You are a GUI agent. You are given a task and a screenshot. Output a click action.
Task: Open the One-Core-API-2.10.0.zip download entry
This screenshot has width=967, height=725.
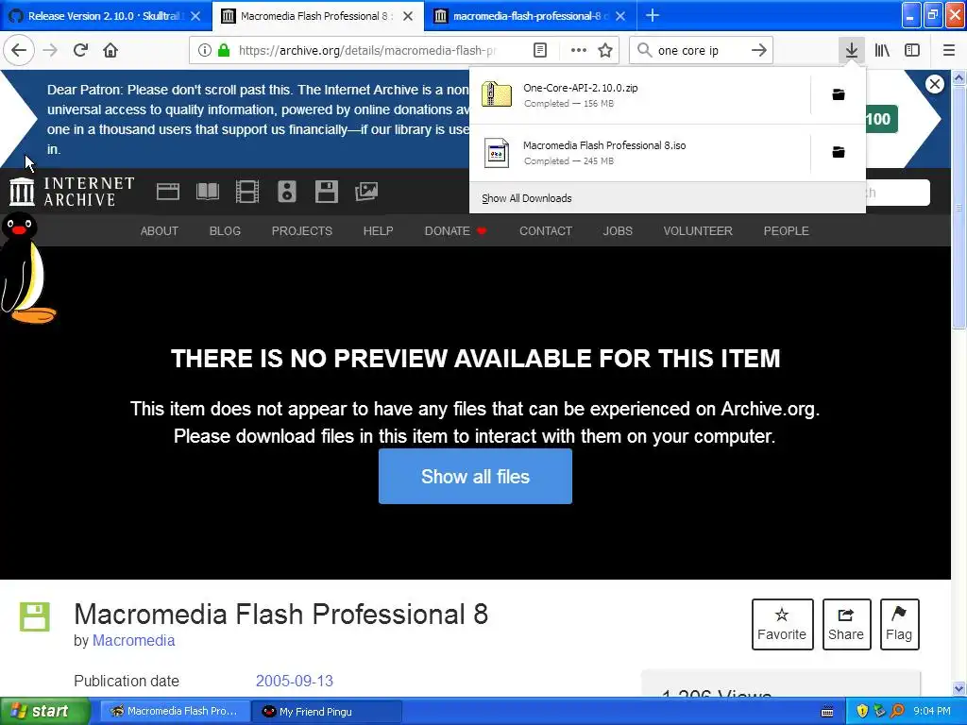[x=639, y=95]
